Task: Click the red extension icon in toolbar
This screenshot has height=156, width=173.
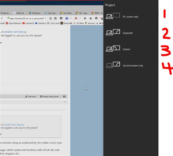Action: pos(76,18)
